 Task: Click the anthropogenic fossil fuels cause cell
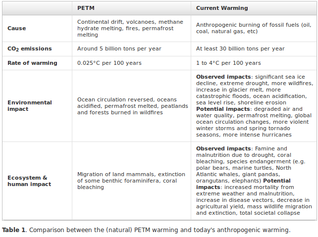tap(253, 28)
